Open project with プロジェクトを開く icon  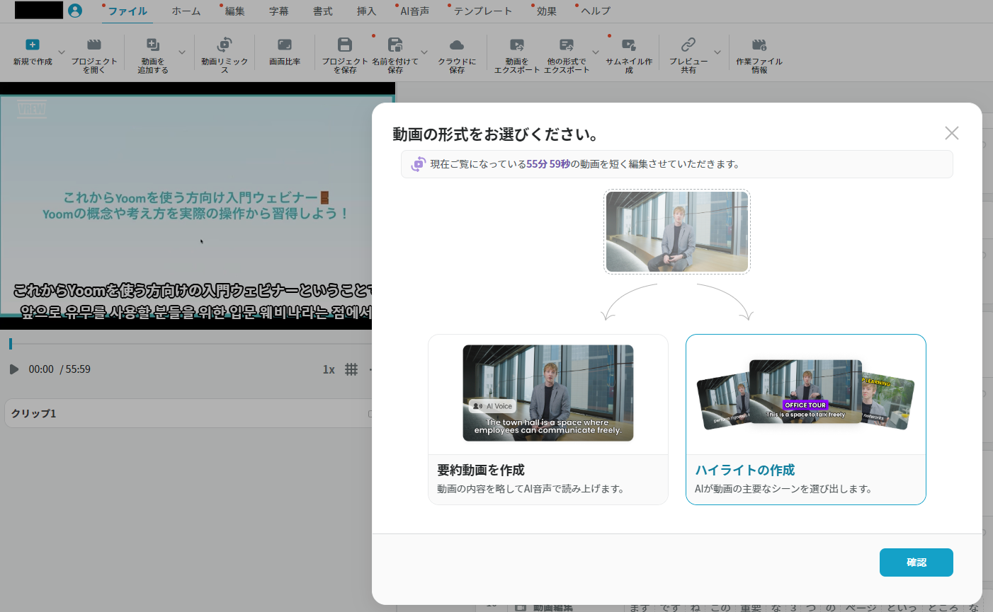[x=93, y=45]
